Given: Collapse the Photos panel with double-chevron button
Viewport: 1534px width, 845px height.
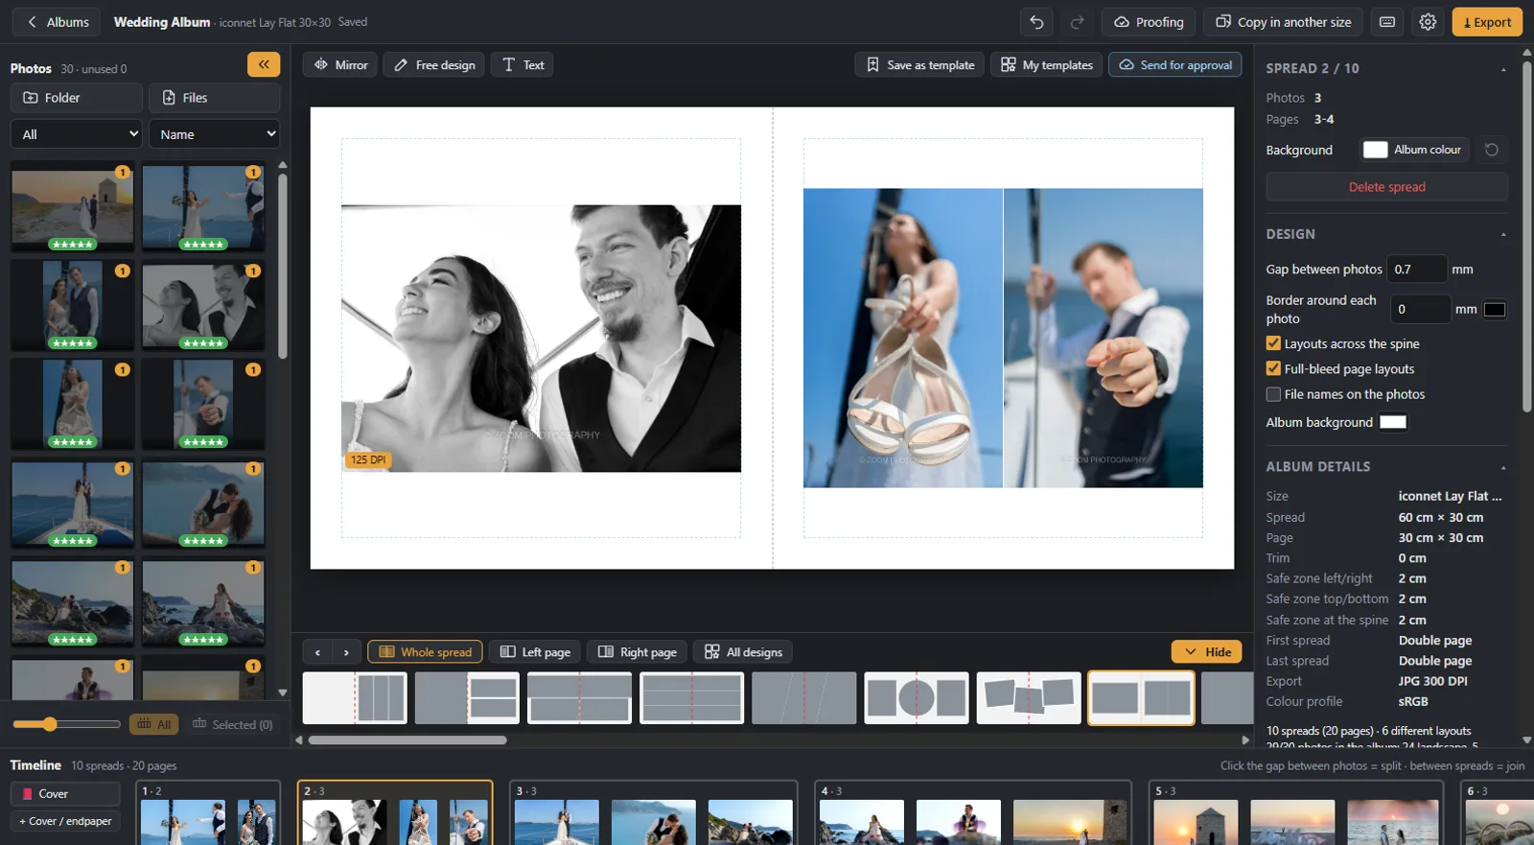Looking at the screenshot, I should coord(264,64).
